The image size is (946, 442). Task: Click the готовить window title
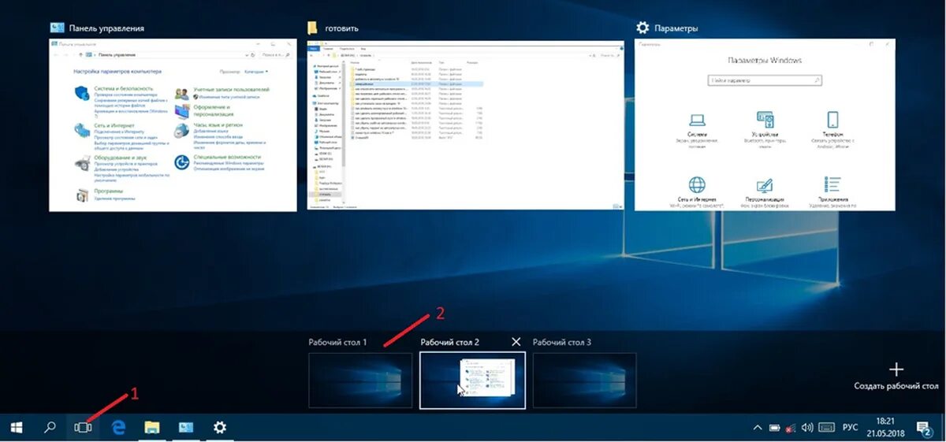[x=341, y=28]
